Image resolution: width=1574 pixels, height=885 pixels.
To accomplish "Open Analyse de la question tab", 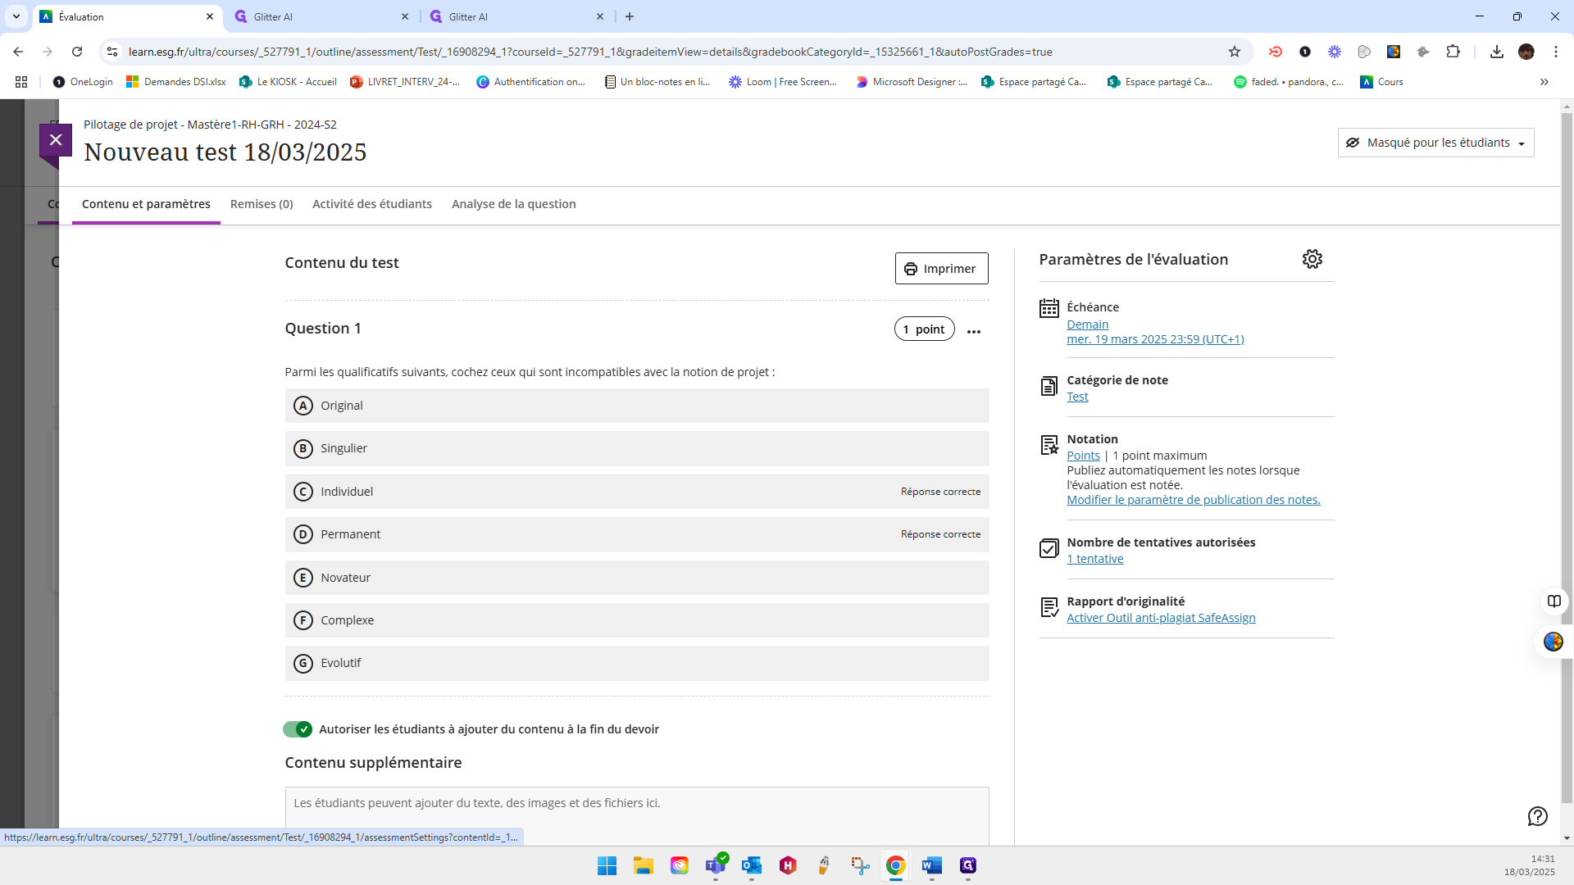I will click(514, 204).
